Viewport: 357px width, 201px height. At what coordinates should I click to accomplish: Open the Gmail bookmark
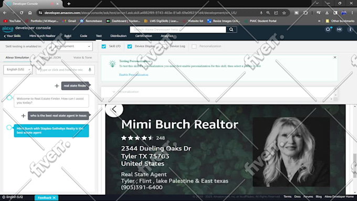pos(69,21)
